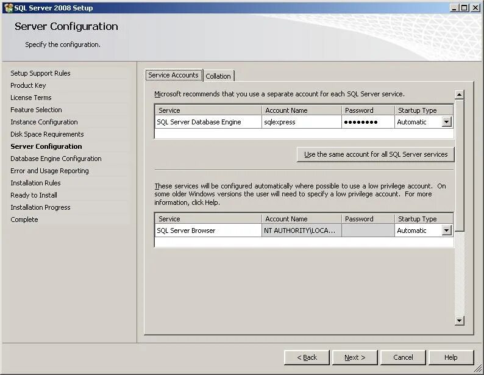Click Installation Progress step
484x375 pixels.
coord(40,207)
